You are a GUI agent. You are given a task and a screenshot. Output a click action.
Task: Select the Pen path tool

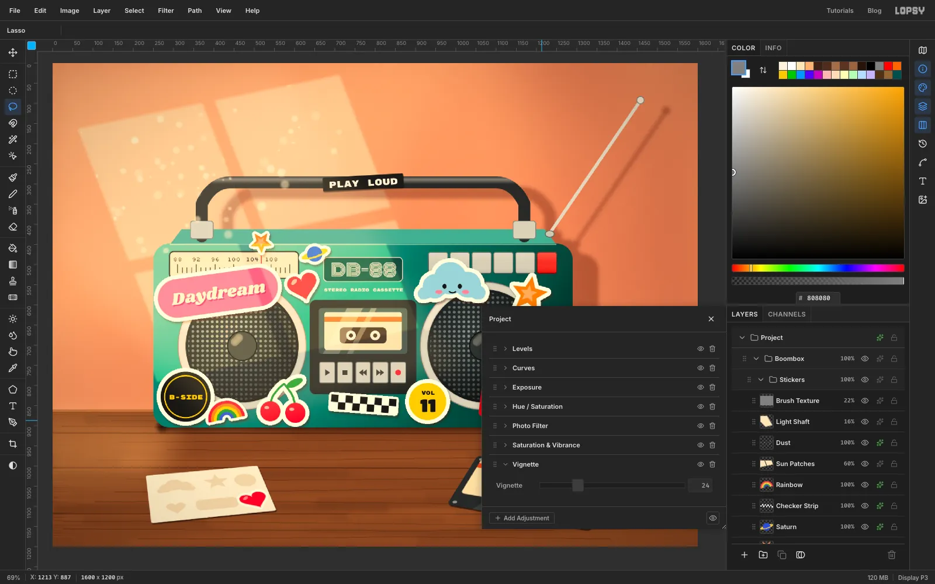[13, 422]
